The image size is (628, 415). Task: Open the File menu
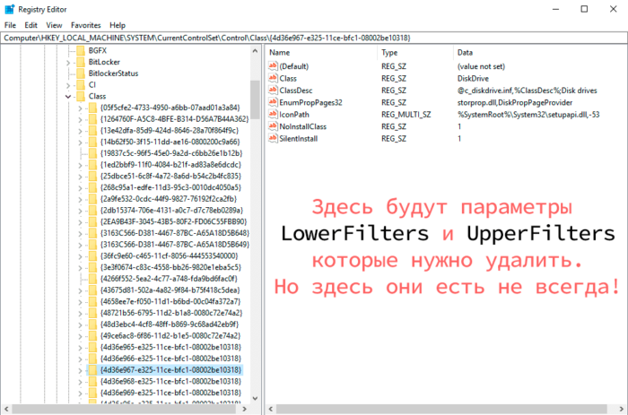click(x=10, y=25)
